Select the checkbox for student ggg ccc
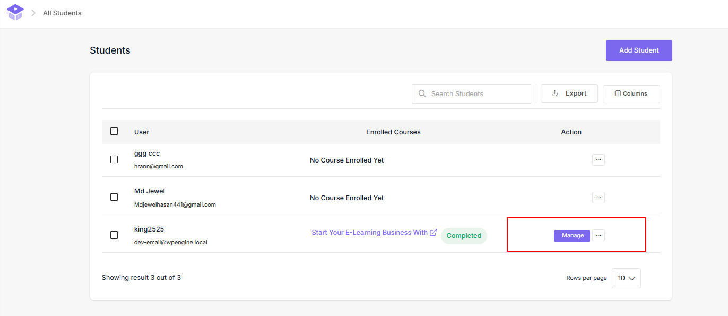Image resolution: width=728 pixels, height=316 pixels. coord(114,159)
